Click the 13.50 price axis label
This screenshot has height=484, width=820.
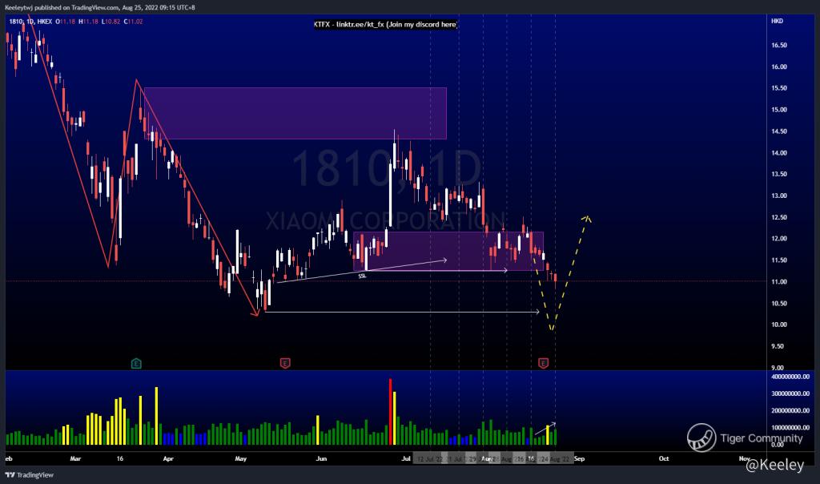click(x=779, y=174)
